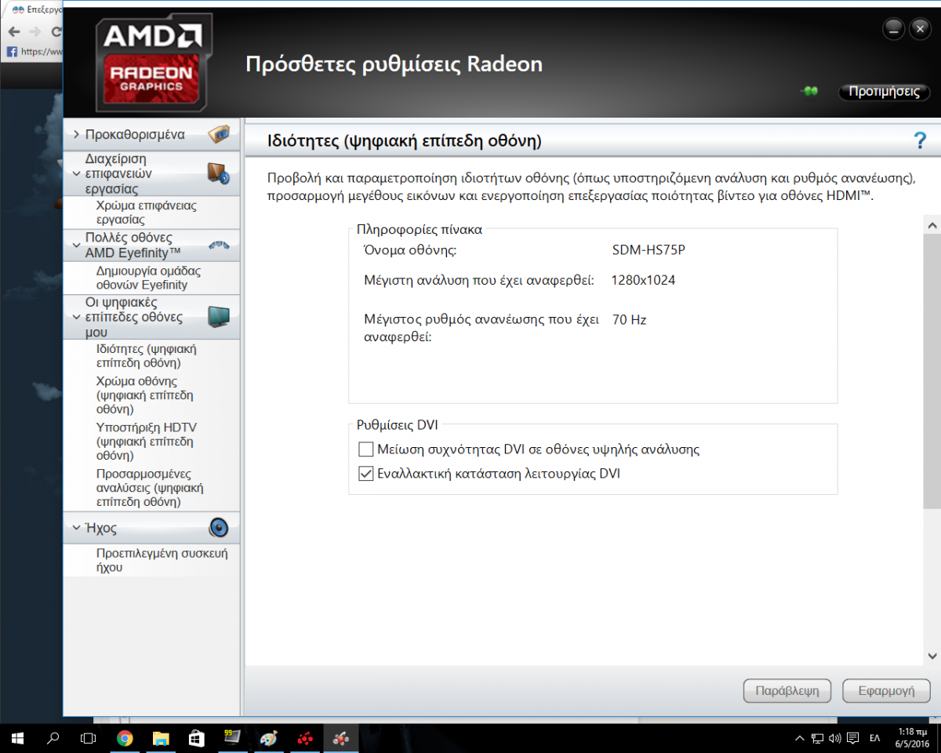This screenshot has height=753, width=941.
Task: Click the volume tray icon
Action: 834,738
